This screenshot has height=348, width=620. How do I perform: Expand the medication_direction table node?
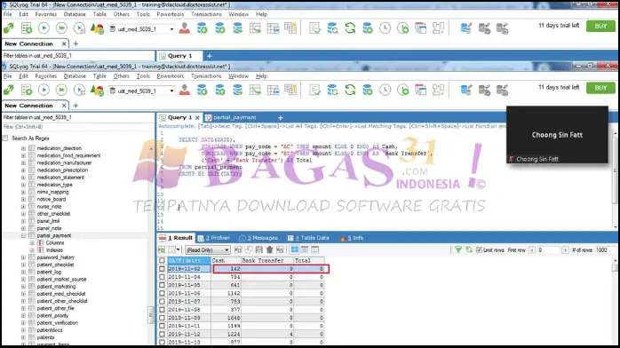point(23,148)
